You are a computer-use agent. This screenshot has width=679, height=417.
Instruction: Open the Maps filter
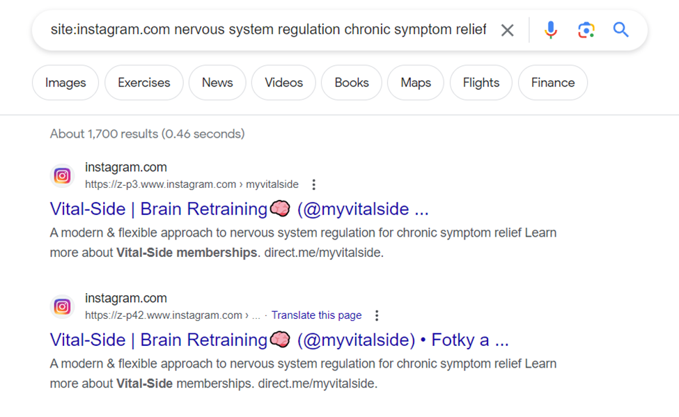click(416, 83)
